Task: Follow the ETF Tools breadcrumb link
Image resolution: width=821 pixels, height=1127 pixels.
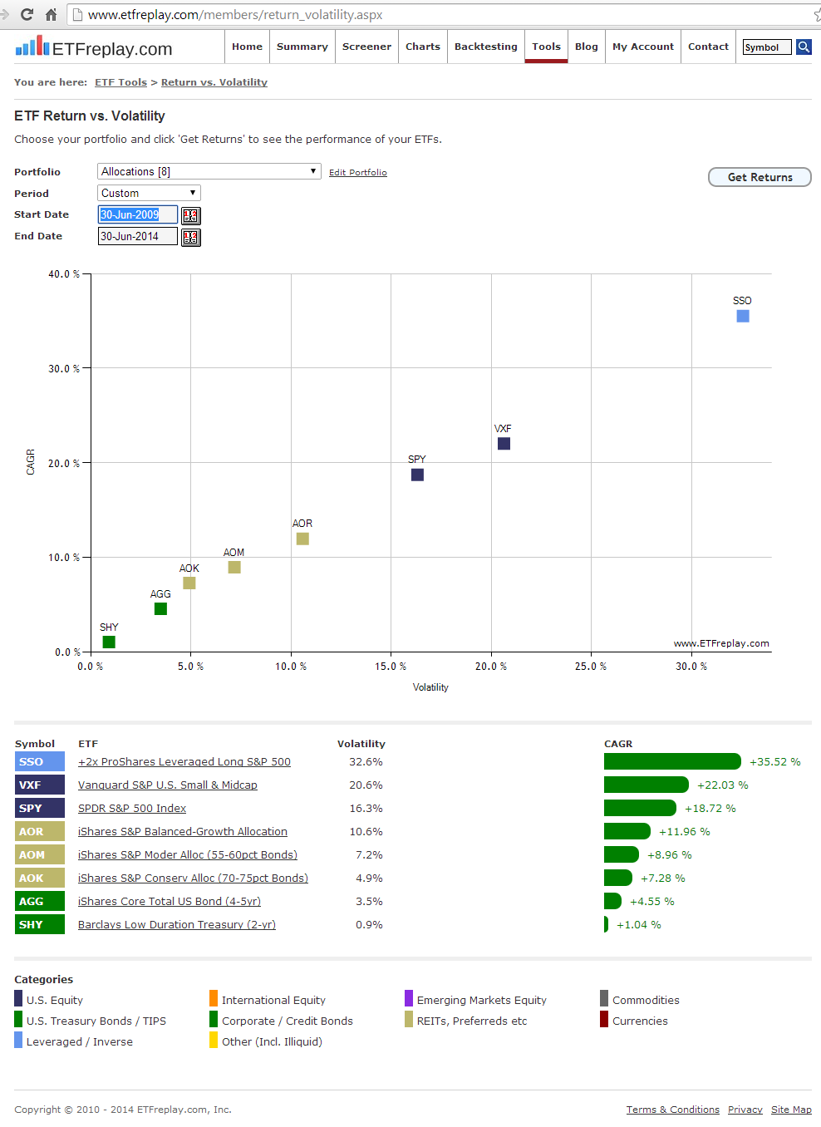Action: click(120, 82)
